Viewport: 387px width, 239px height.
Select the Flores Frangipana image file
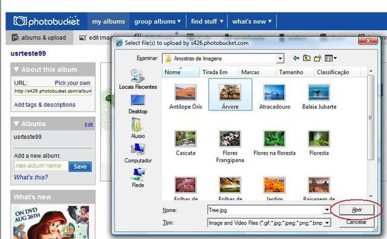click(230, 147)
